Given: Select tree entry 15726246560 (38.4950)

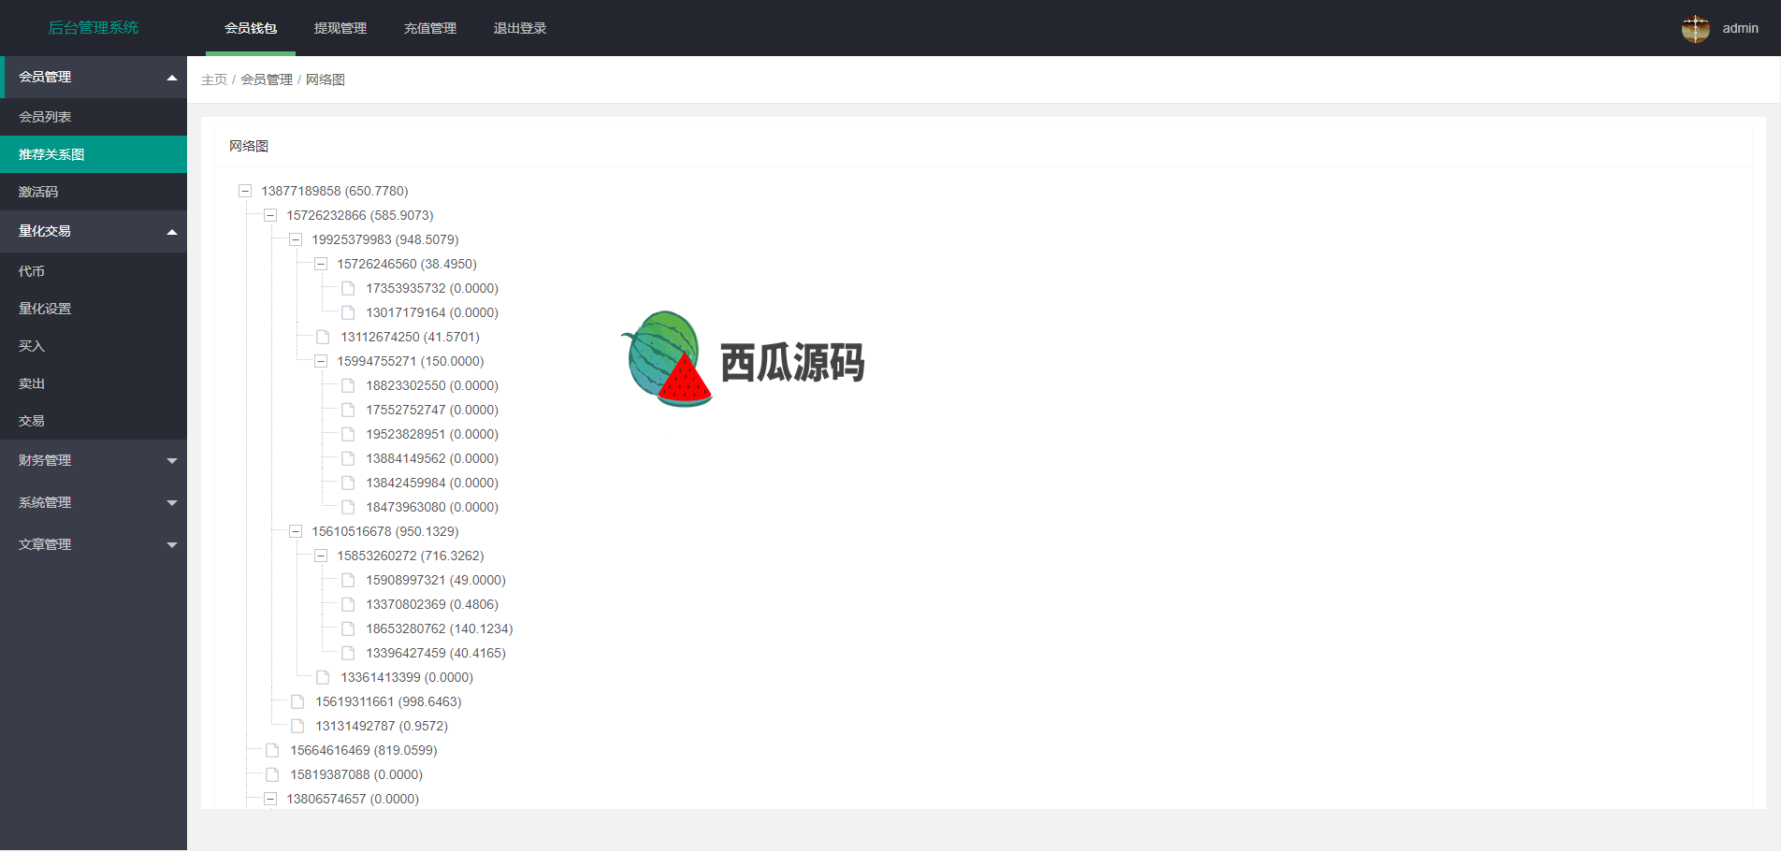Looking at the screenshot, I should [407, 264].
